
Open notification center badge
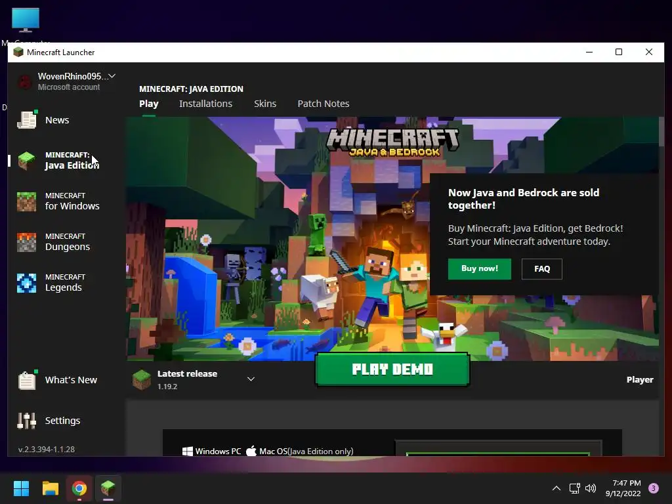(x=653, y=488)
